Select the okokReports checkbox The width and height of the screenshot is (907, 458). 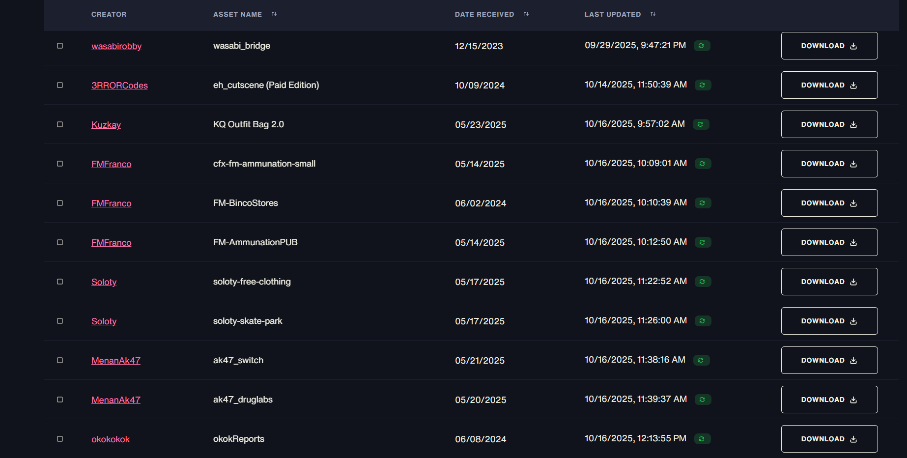tap(60, 439)
